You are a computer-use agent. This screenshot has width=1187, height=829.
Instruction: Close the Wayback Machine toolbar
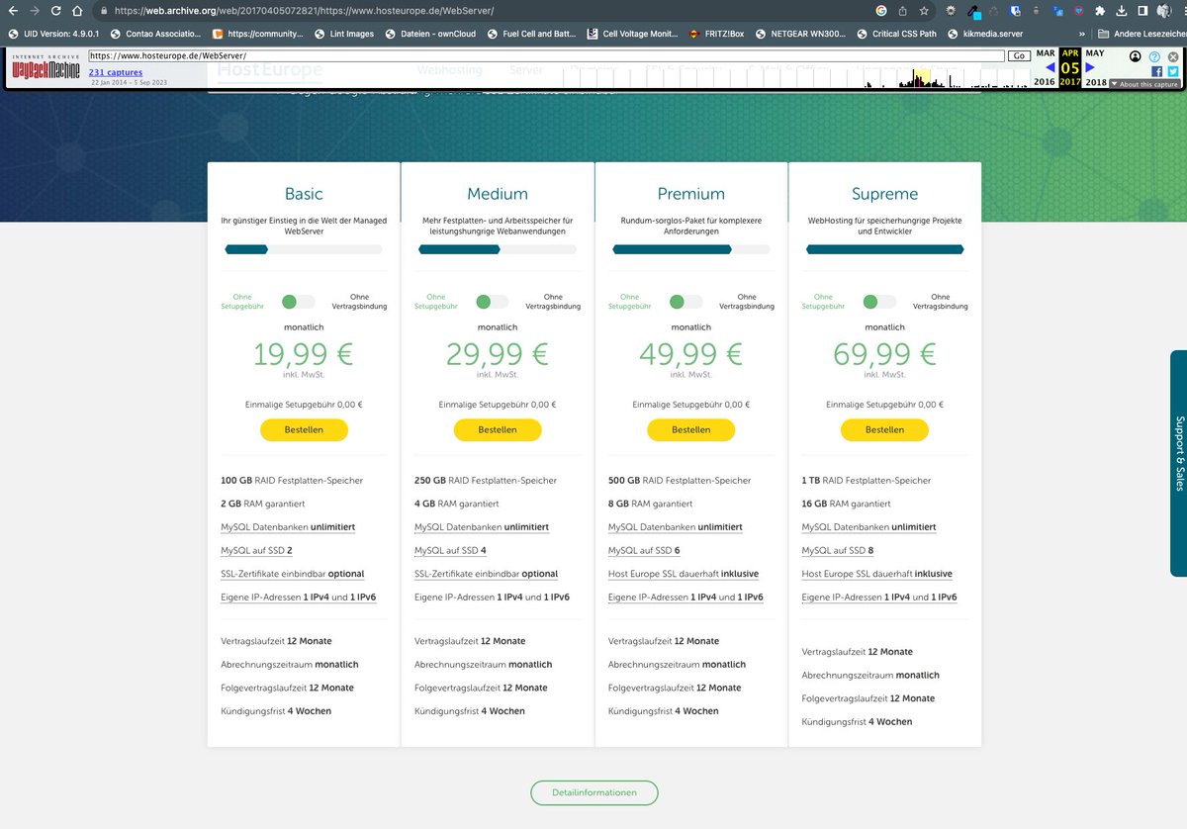(x=1172, y=56)
